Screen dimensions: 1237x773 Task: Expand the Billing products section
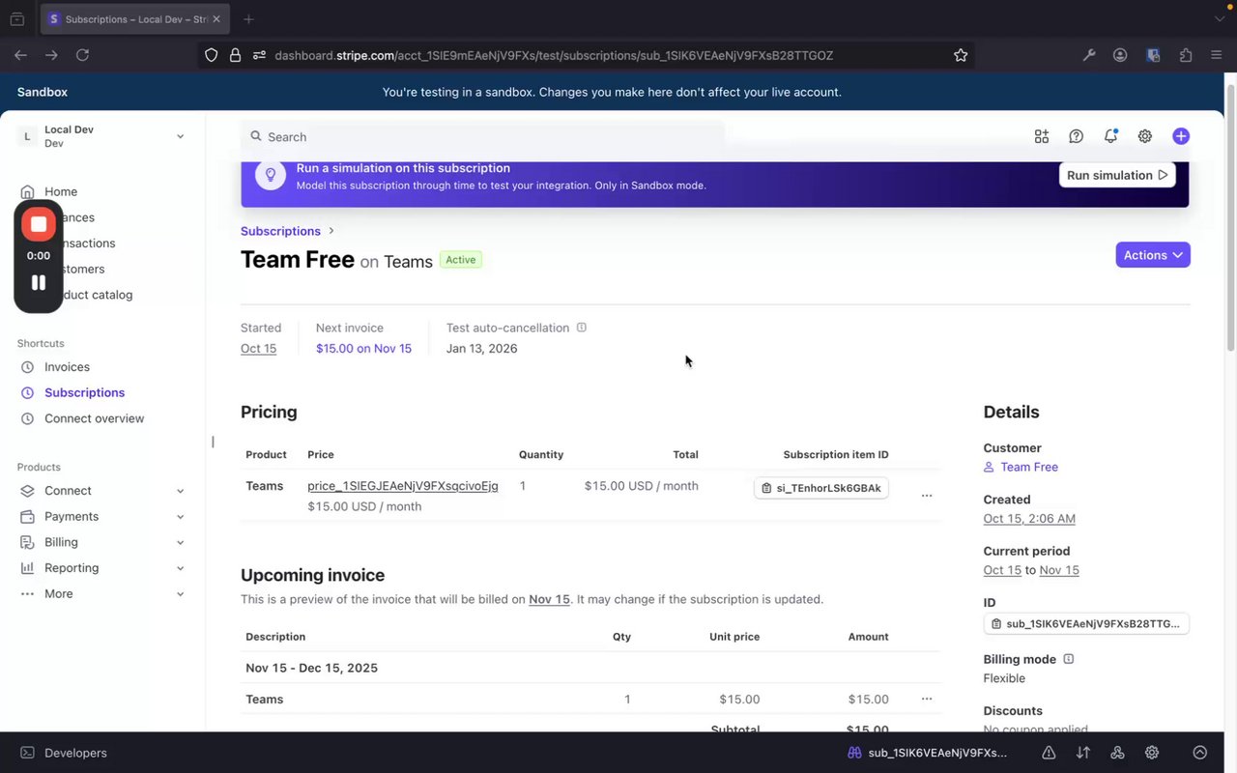(181, 542)
